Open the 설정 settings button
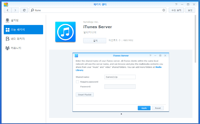Screen dimensions: 200x124 click(190, 10)
